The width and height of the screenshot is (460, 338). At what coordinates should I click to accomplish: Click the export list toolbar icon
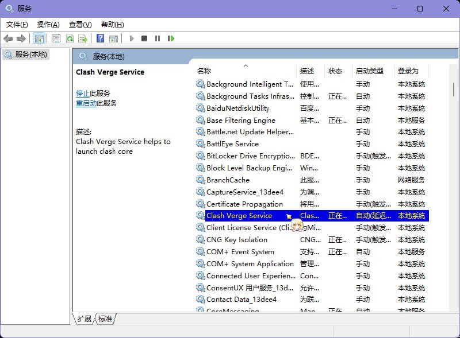click(x=82, y=38)
